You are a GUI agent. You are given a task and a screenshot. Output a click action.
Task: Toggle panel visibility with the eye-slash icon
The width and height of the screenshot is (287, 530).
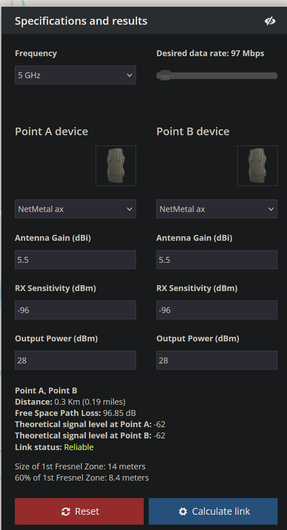tap(270, 20)
